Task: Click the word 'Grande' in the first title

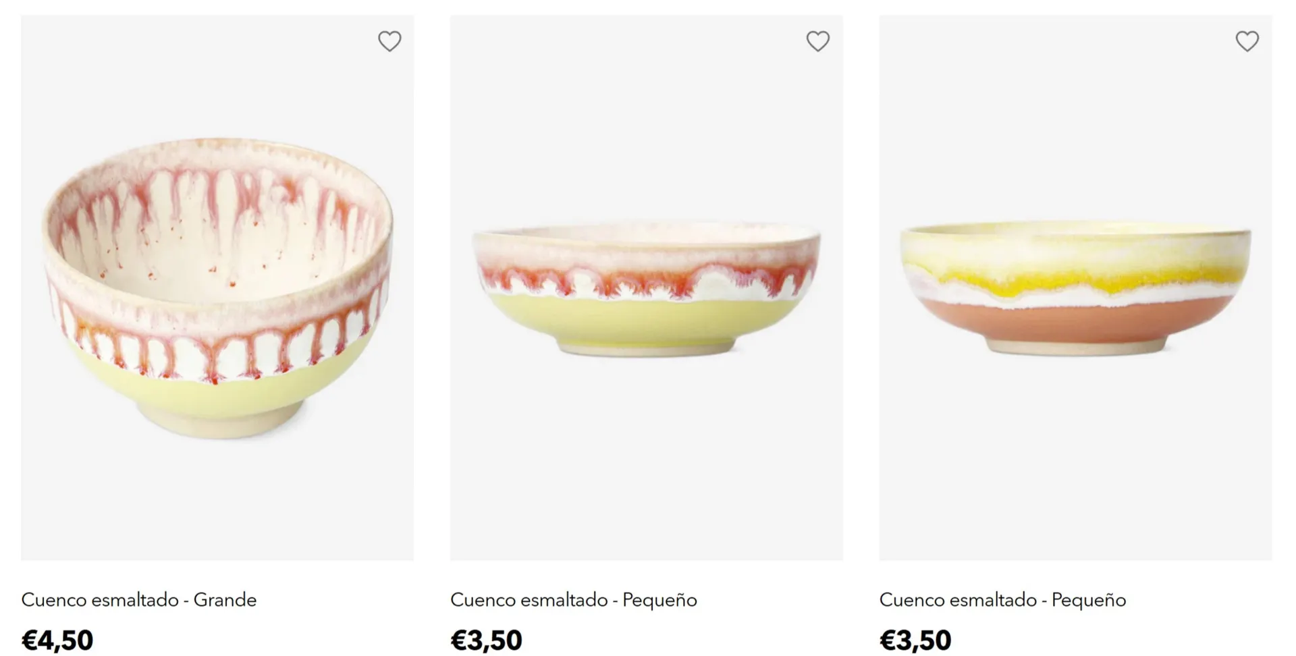Action: point(225,599)
